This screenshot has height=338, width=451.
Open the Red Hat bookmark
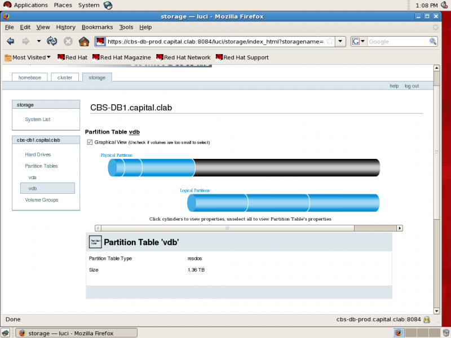[72, 57]
